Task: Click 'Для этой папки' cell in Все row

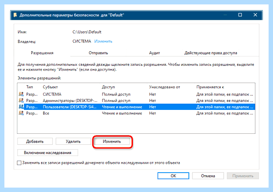Action: click(x=225, y=113)
